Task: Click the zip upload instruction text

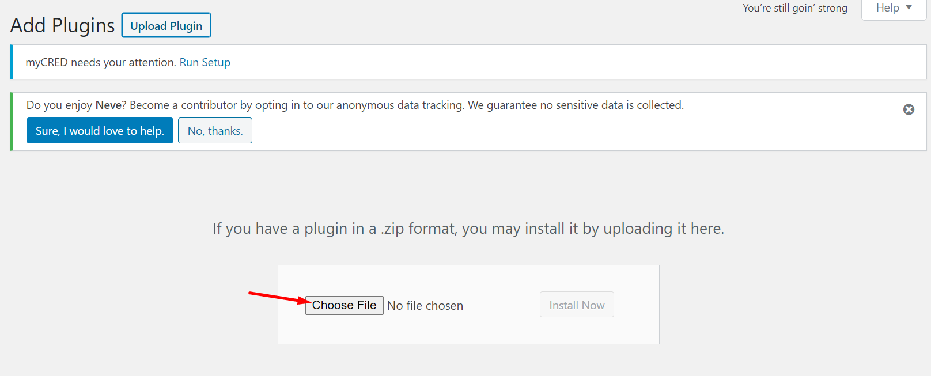Action: tap(468, 229)
